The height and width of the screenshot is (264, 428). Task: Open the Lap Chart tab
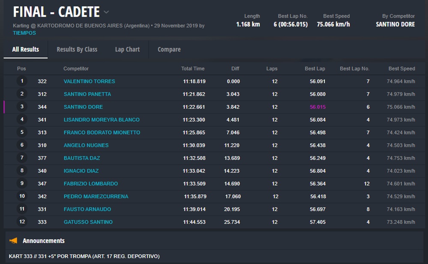pos(127,50)
